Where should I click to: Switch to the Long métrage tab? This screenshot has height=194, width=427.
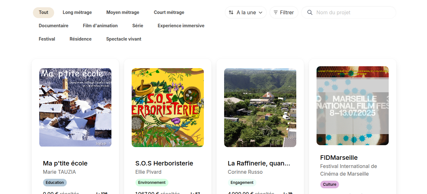[77, 12]
